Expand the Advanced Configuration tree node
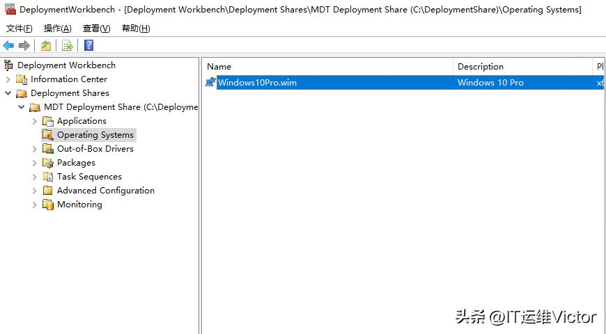606x334 pixels. (34, 191)
